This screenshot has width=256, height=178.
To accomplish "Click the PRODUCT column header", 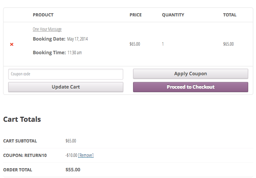I will pos(43,15).
